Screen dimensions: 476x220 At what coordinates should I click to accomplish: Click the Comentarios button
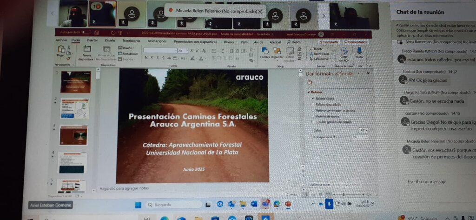coord(355,42)
